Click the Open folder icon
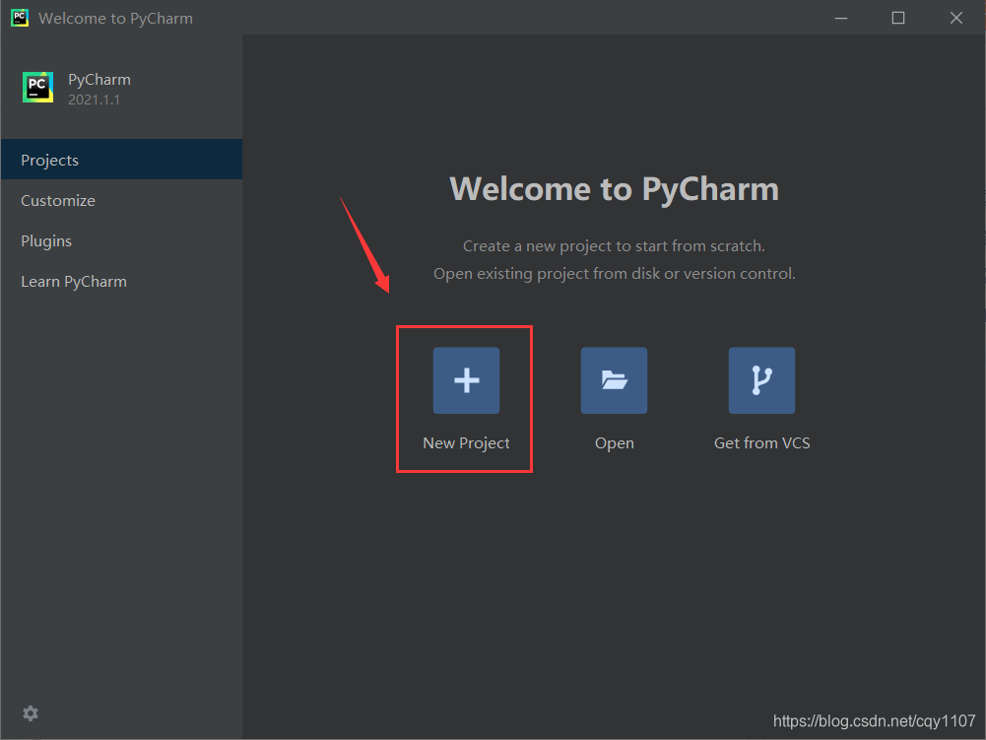986x740 pixels. click(x=614, y=380)
